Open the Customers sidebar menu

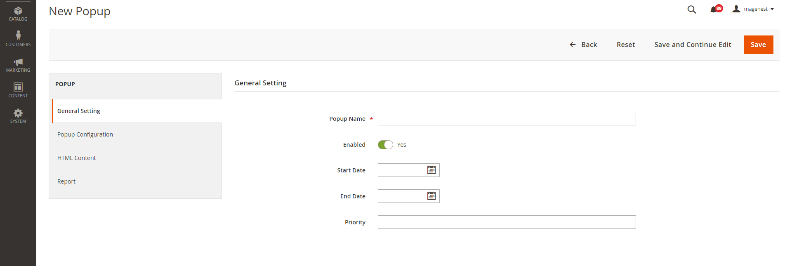pyautogui.click(x=18, y=38)
